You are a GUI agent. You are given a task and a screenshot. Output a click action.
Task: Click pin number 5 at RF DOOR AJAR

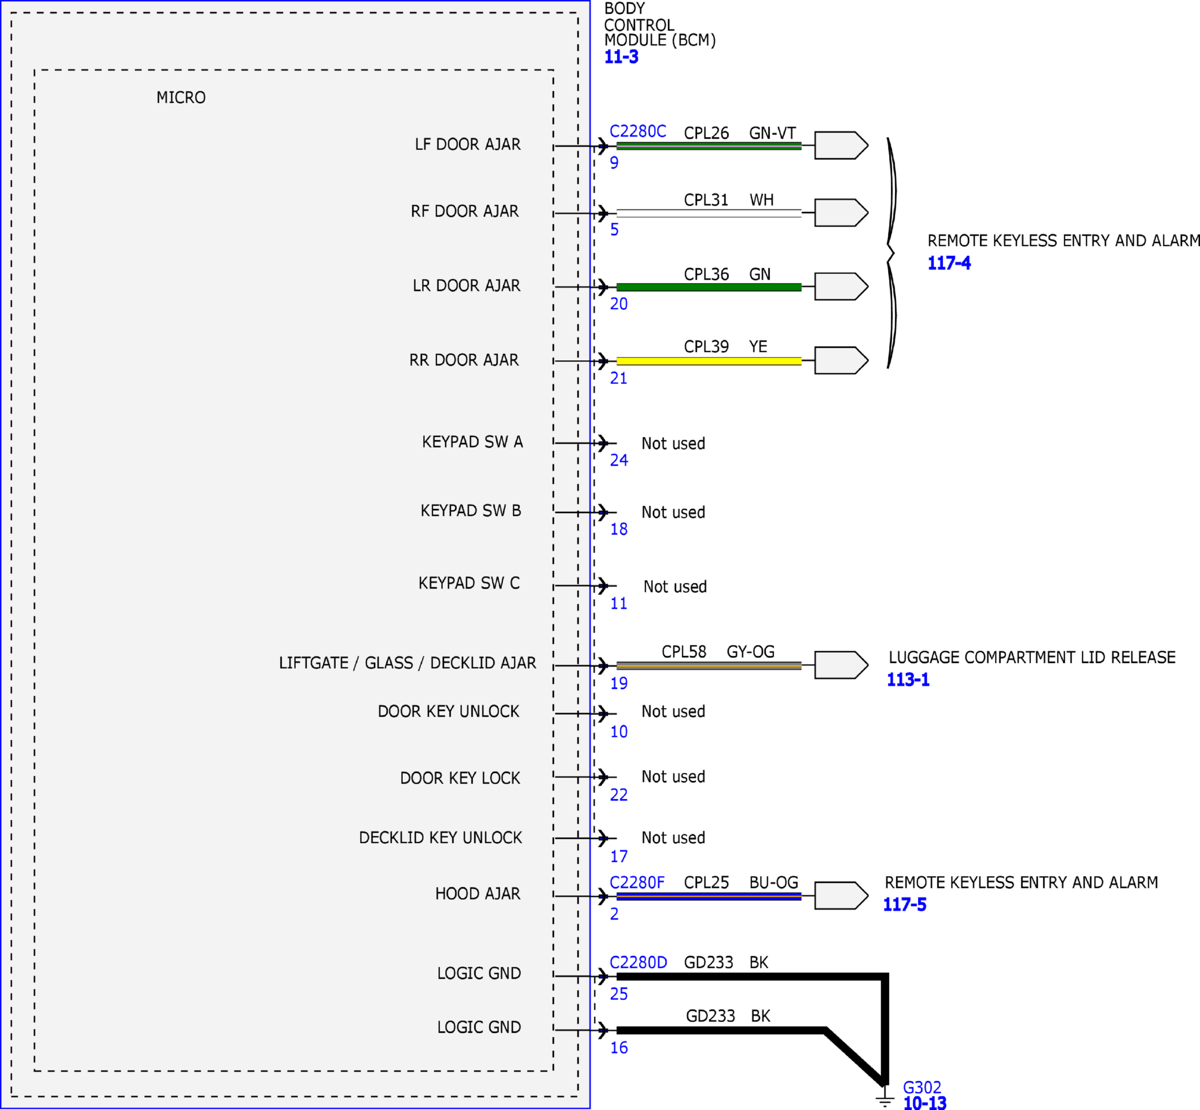coord(614,229)
